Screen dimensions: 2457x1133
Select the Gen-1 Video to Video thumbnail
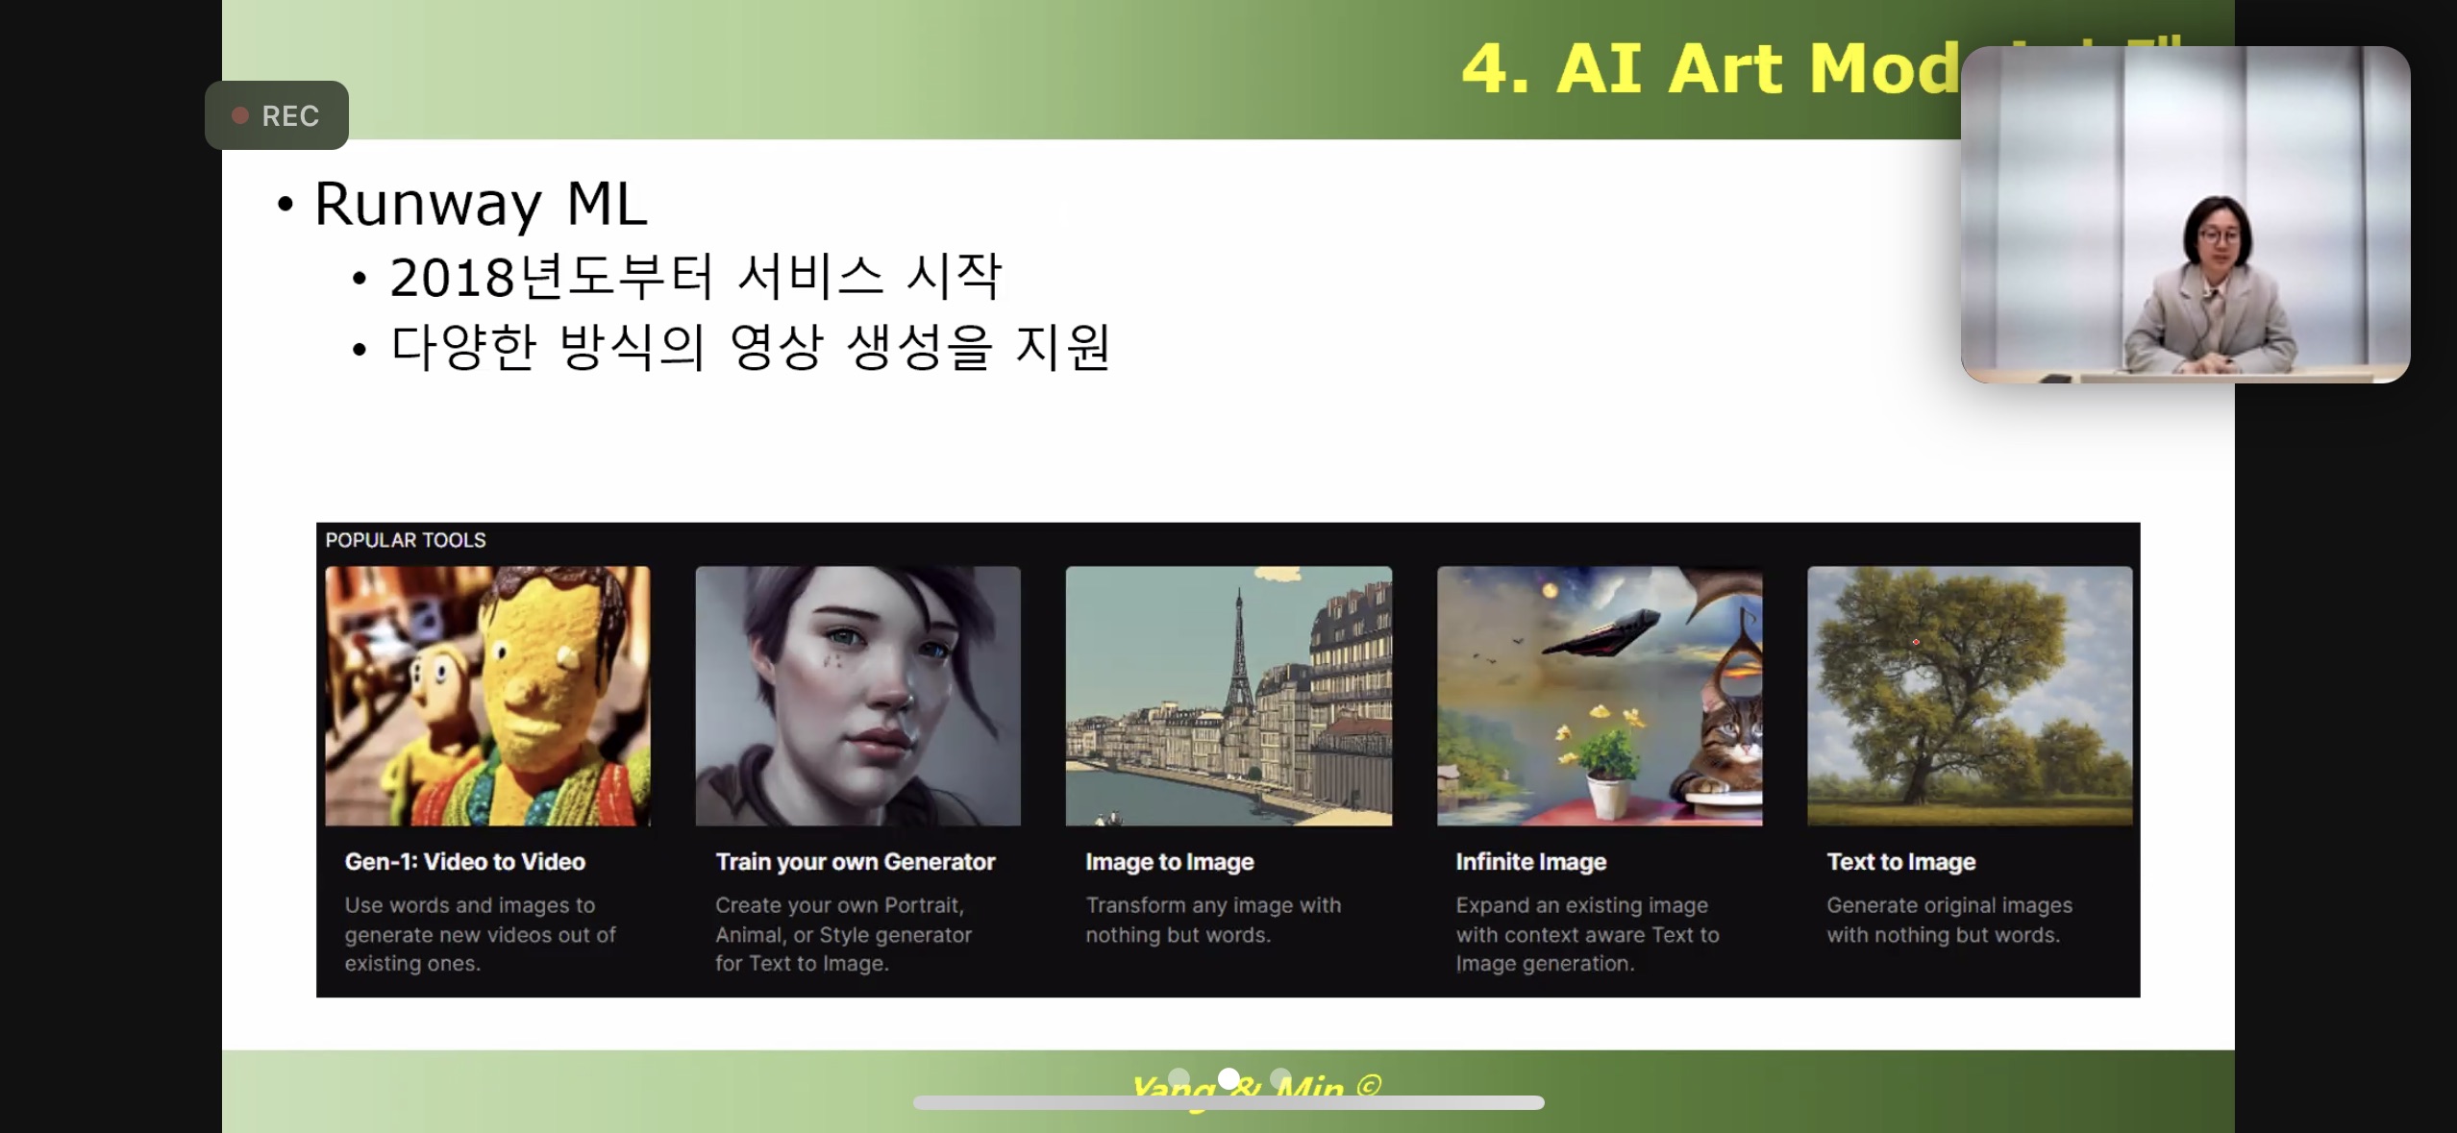(x=487, y=696)
